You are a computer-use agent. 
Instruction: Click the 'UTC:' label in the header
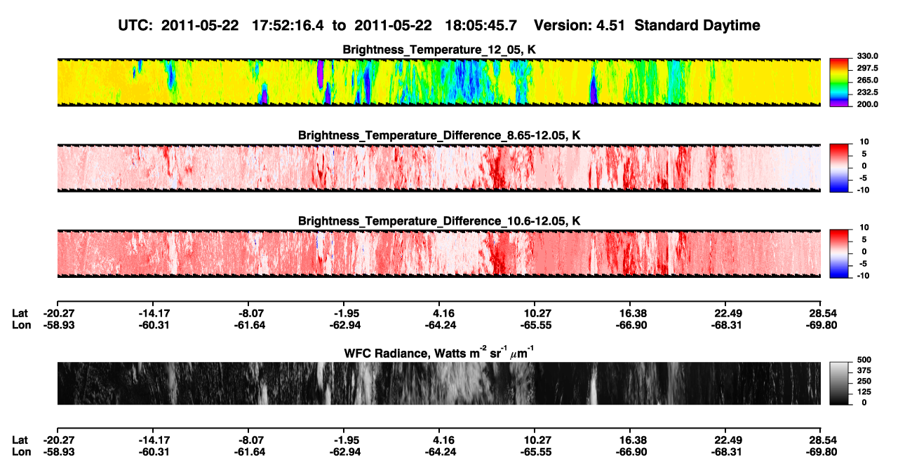pyautogui.click(x=135, y=26)
